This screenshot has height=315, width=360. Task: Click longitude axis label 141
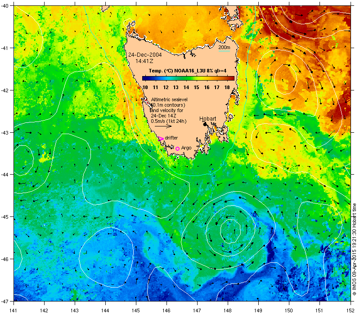pyautogui.click(x=14, y=310)
